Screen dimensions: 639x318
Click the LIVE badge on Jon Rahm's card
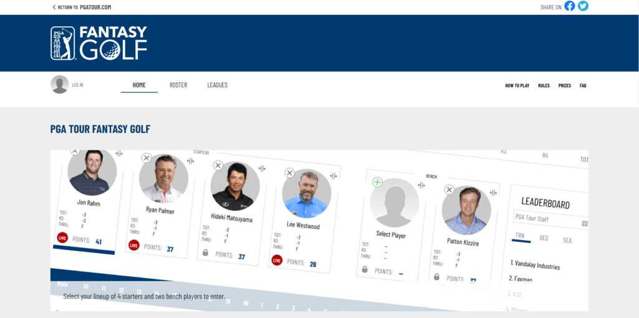pos(62,238)
